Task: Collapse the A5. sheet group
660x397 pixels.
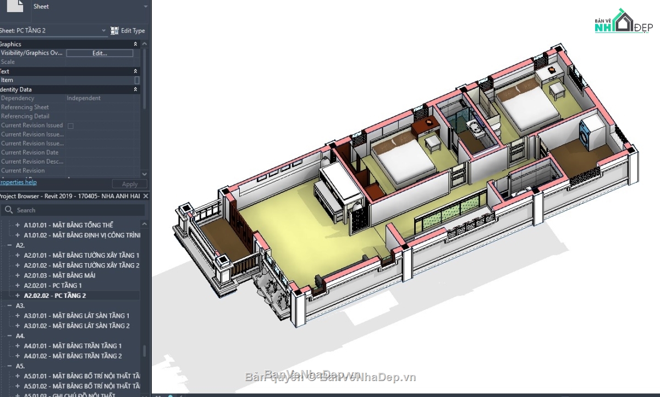Action: tap(9, 366)
